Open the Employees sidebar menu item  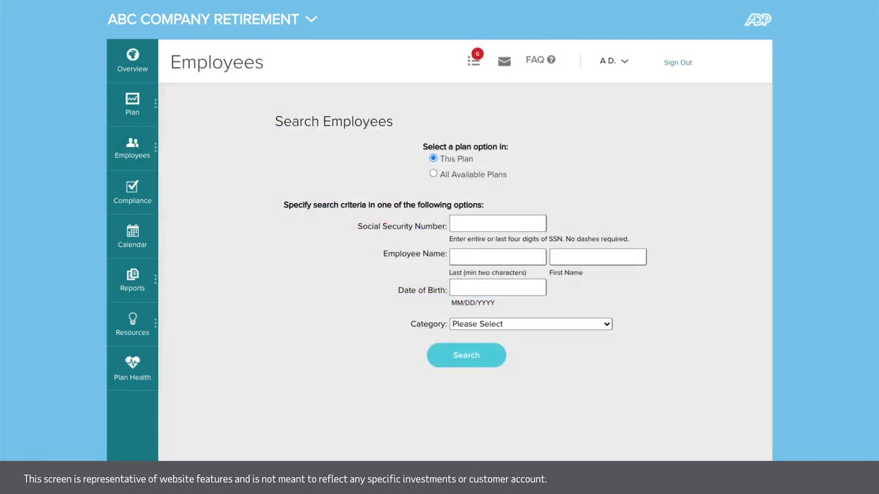133,148
